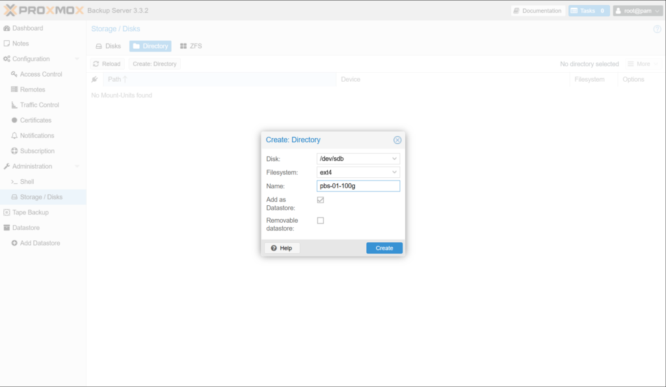Image resolution: width=666 pixels, height=387 pixels.
Task: Select the Traffic Control sidebar icon
Action: coord(14,105)
